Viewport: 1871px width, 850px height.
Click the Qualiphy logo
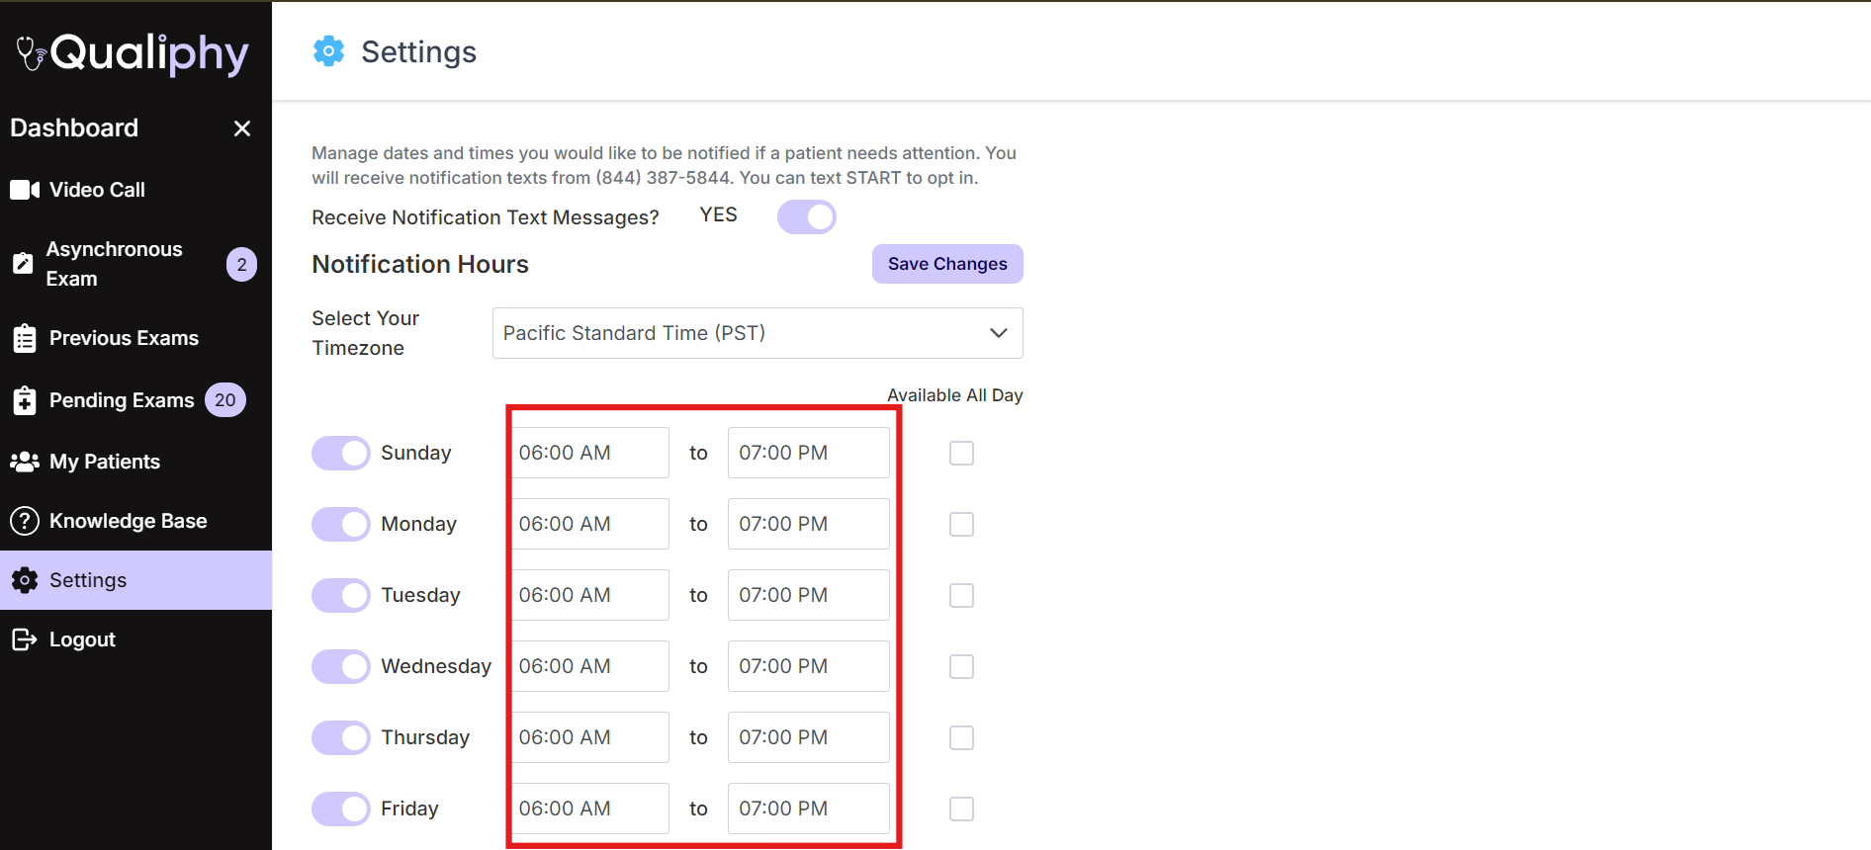pos(134,53)
